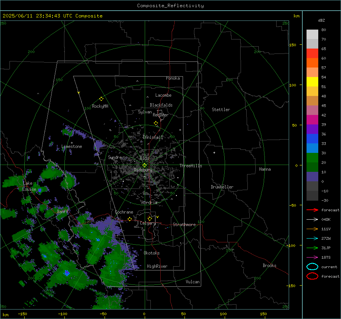Image resolution: width=341 pixels, height=319 pixels.
Task: Click the green 31JP arrow in legend
Action: [x=312, y=248]
